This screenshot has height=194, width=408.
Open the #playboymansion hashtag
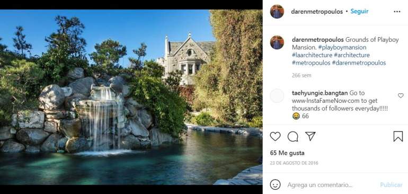tap(342, 47)
